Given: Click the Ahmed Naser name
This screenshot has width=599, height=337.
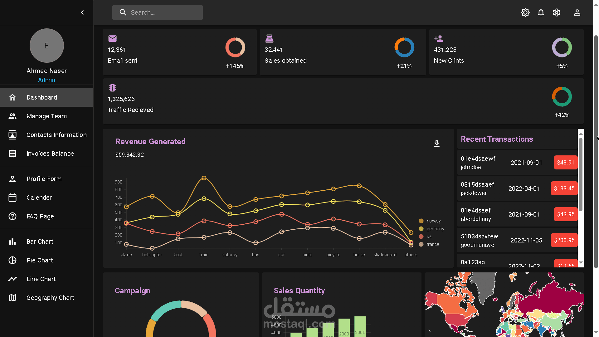Looking at the screenshot, I should click(46, 71).
